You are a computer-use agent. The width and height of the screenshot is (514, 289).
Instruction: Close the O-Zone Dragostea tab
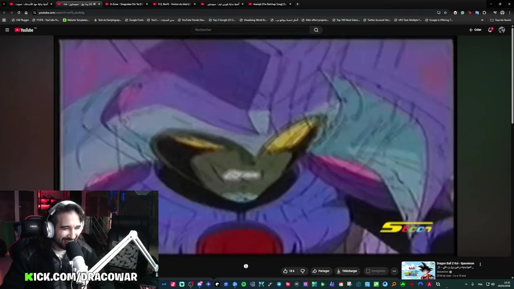click(x=147, y=4)
